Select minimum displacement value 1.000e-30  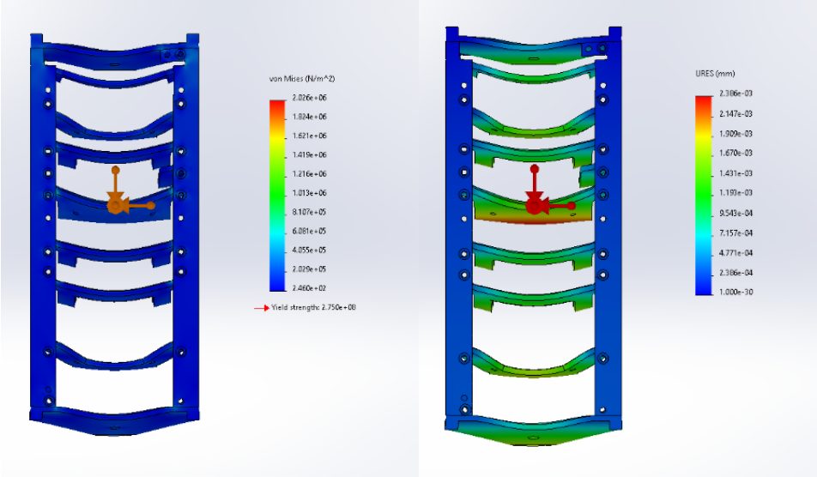(x=735, y=293)
